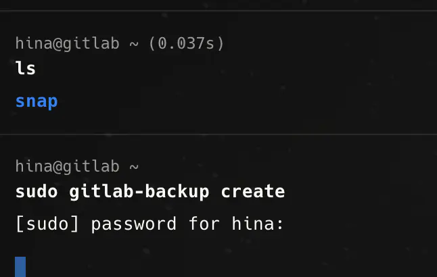This screenshot has width=437, height=277.
Task: Click the [sudo] bracket text in the output
Action: (x=47, y=224)
